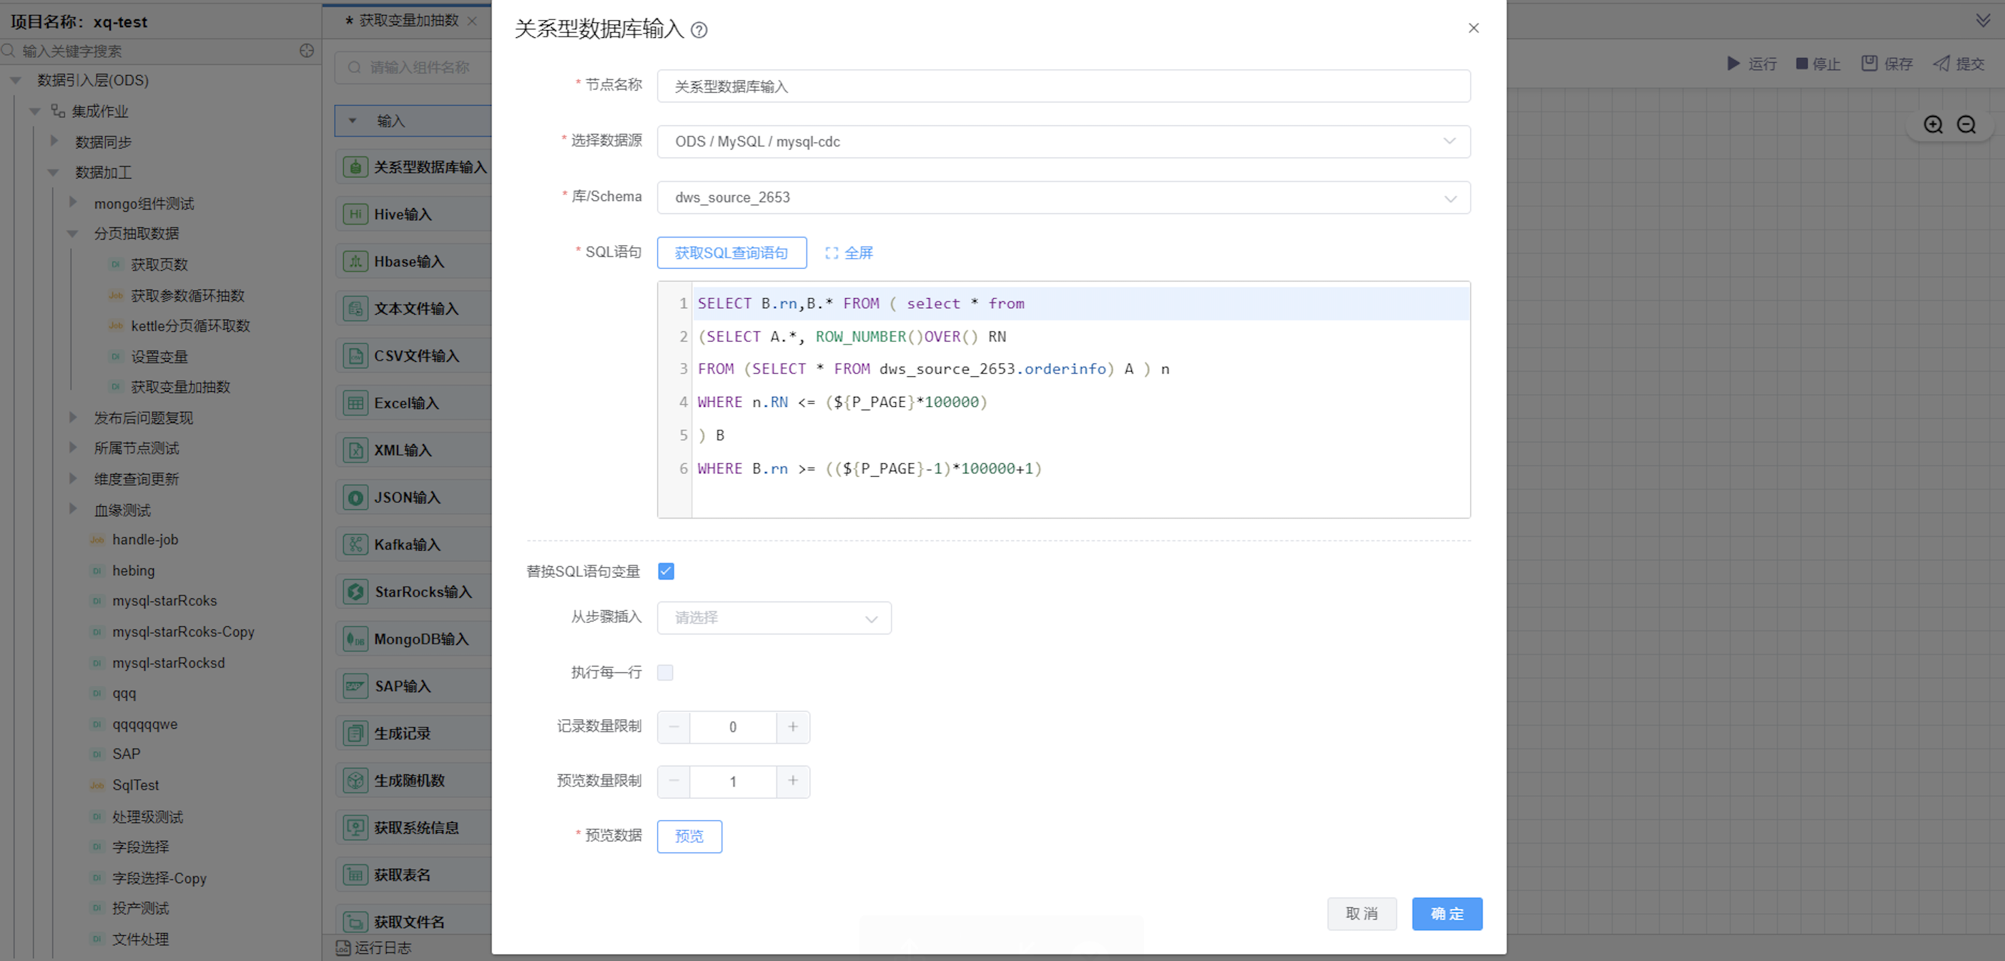Image resolution: width=2005 pixels, height=961 pixels.
Task: Increase 预览数量限制 with plus stepper
Action: pyautogui.click(x=792, y=781)
